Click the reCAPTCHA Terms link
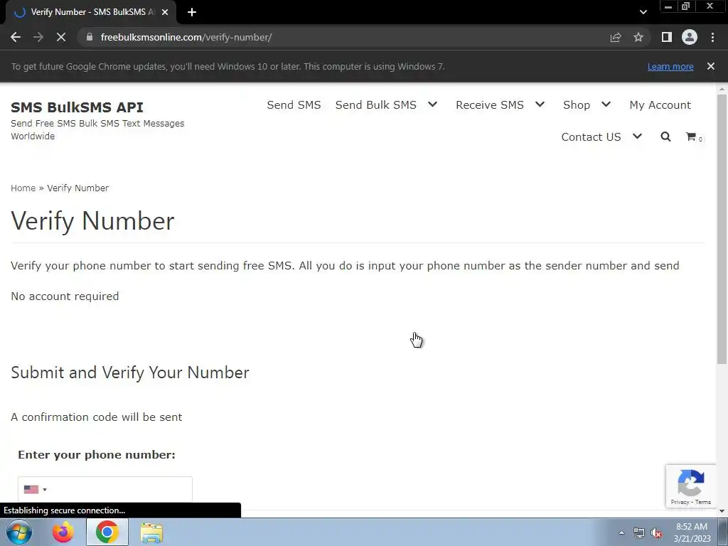The image size is (728, 546). tap(703, 502)
